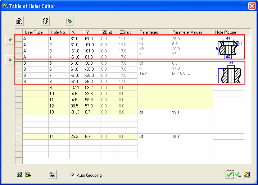Viewport: 258px width, 185px height.
Task: Click the renumber holes icon
Action: click(x=45, y=21)
